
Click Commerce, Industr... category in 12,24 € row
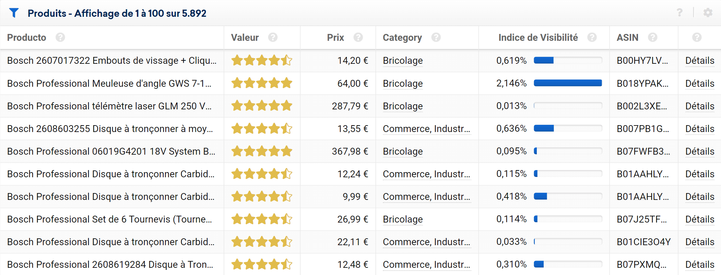tap(426, 174)
